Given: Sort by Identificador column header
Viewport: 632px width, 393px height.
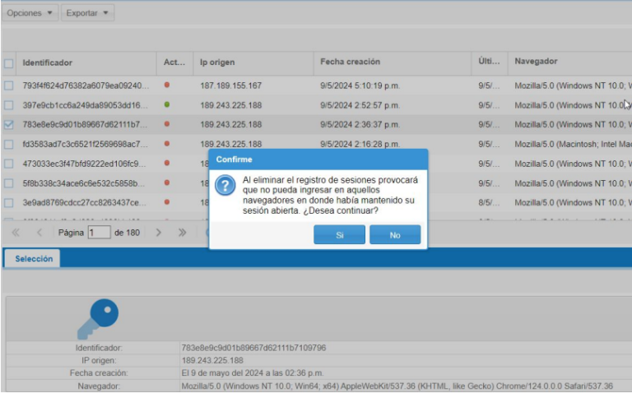Looking at the screenshot, I should click(x=48, y=62).
